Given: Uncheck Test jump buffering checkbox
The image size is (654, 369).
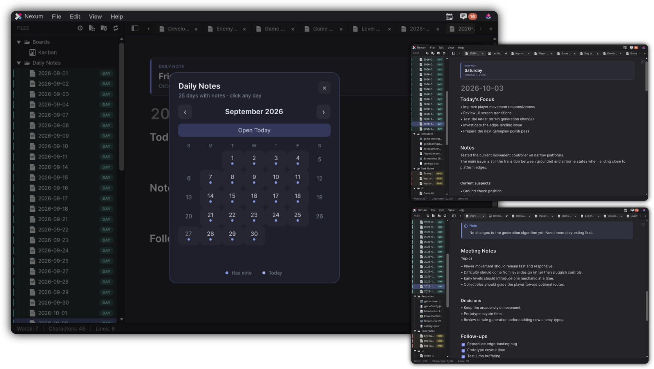Looking at the screenshot, I should click(x=463, y=356).
